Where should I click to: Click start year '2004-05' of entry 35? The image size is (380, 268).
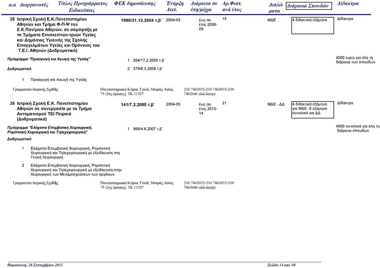point(173,20)
